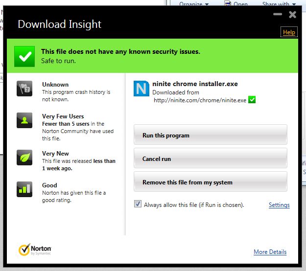Run this program

(211, 135)
